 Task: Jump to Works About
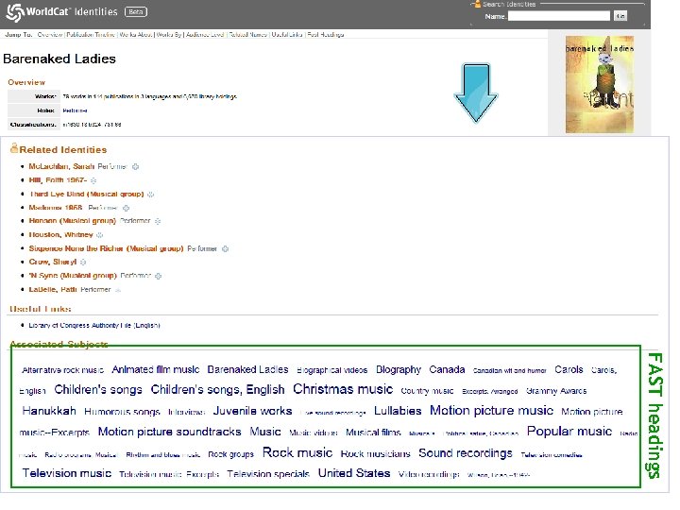tap(136, 35)
